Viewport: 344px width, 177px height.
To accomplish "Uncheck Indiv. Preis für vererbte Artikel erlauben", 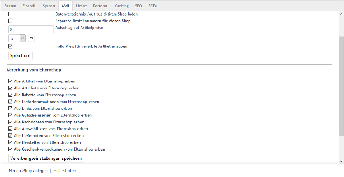I will pyautogui.click(x=11, y=46).
